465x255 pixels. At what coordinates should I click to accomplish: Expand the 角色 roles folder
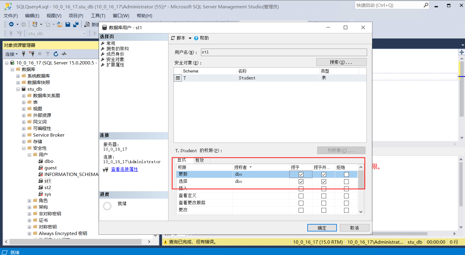29,201
